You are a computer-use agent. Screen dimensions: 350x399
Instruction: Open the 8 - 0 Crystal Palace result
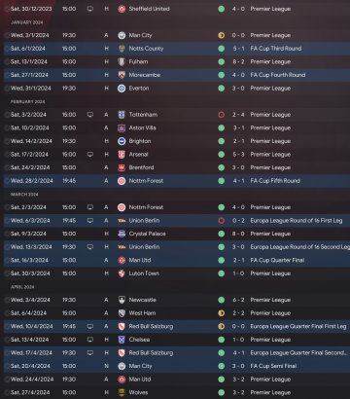pos(238,234)
